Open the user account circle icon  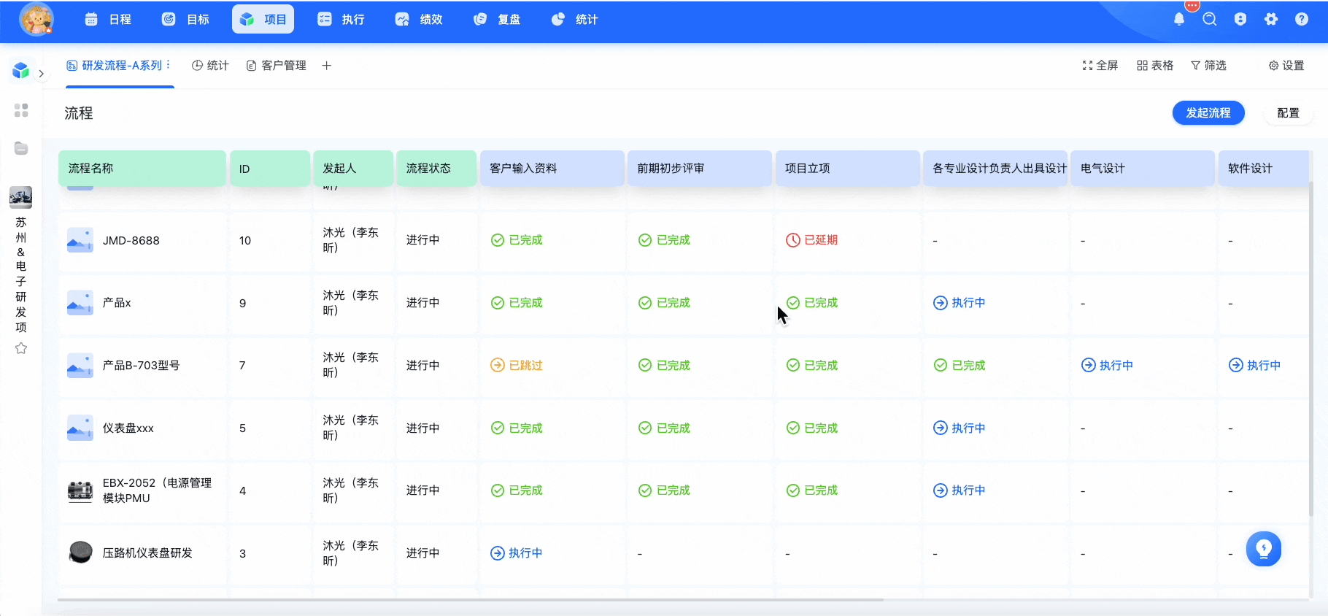[x=1240, y=20]
